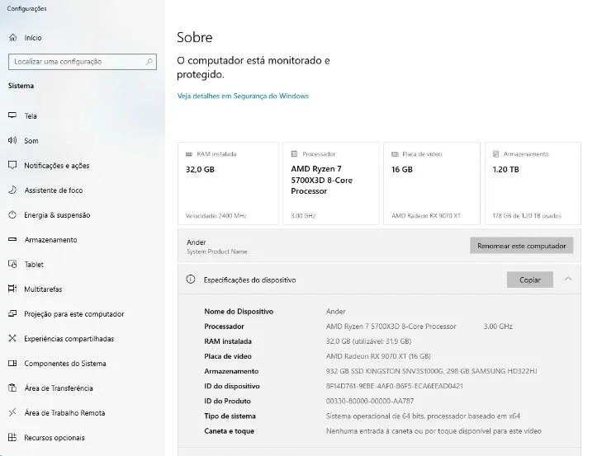Click the Multitarefas icon
This screenshot has width=602, height=456.
(12, 289)
